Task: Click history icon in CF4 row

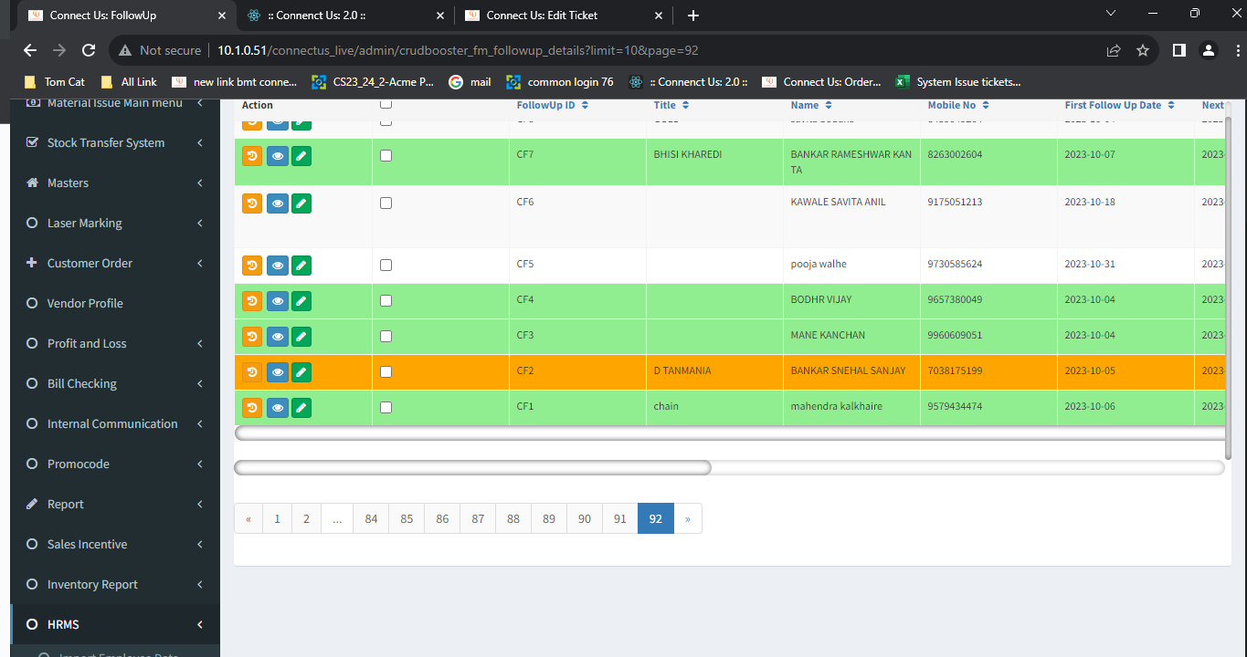Action: tap(252, 301)
